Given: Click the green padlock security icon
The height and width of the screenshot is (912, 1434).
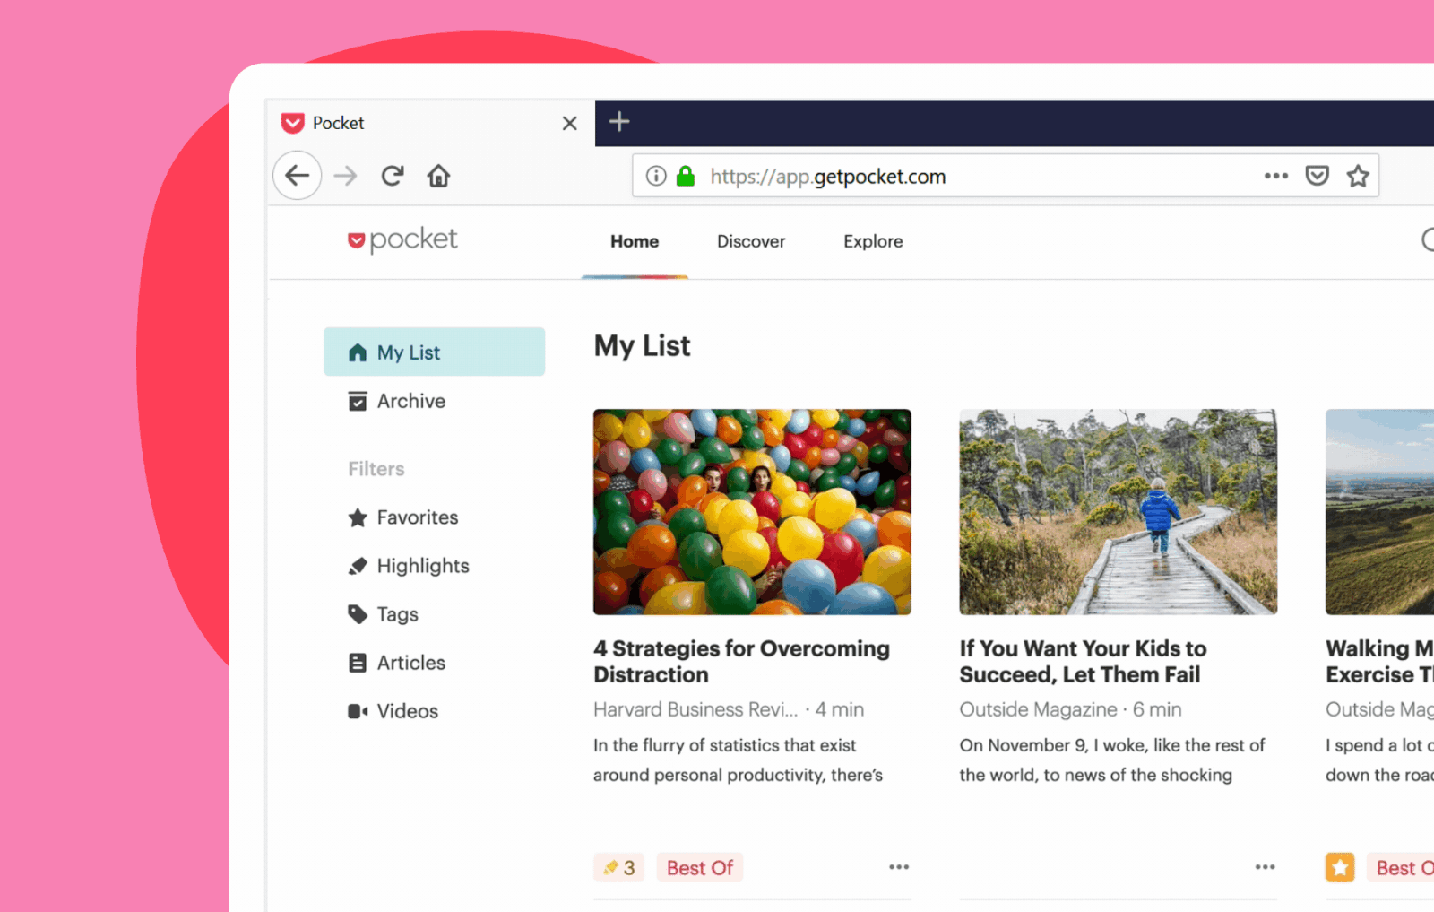Looking at the screenshot, I should (686, 176).
